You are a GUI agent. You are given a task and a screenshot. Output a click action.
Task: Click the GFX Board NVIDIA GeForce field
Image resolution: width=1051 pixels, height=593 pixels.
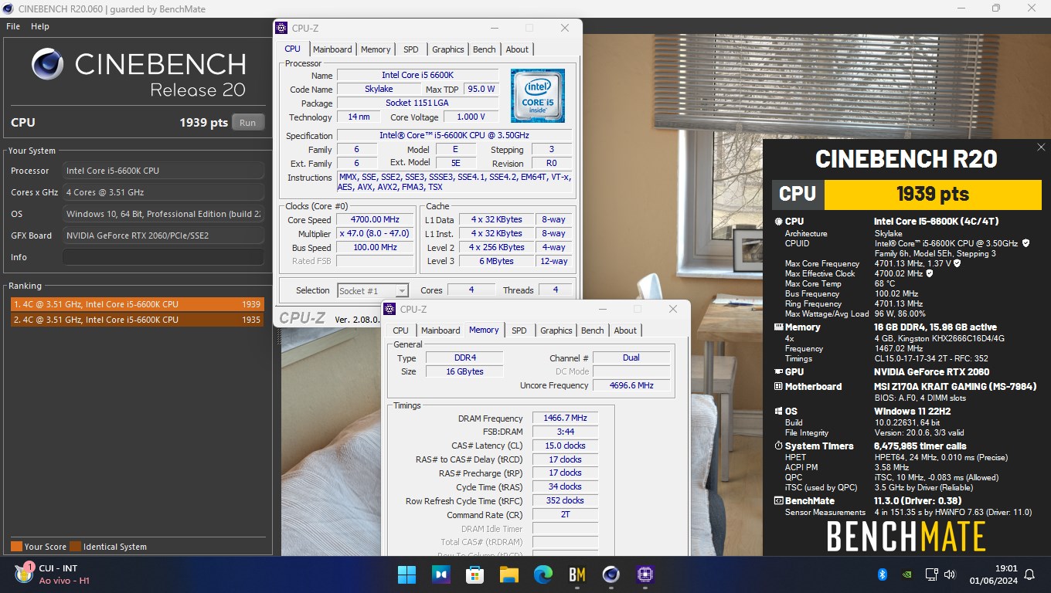coord(163,236)
